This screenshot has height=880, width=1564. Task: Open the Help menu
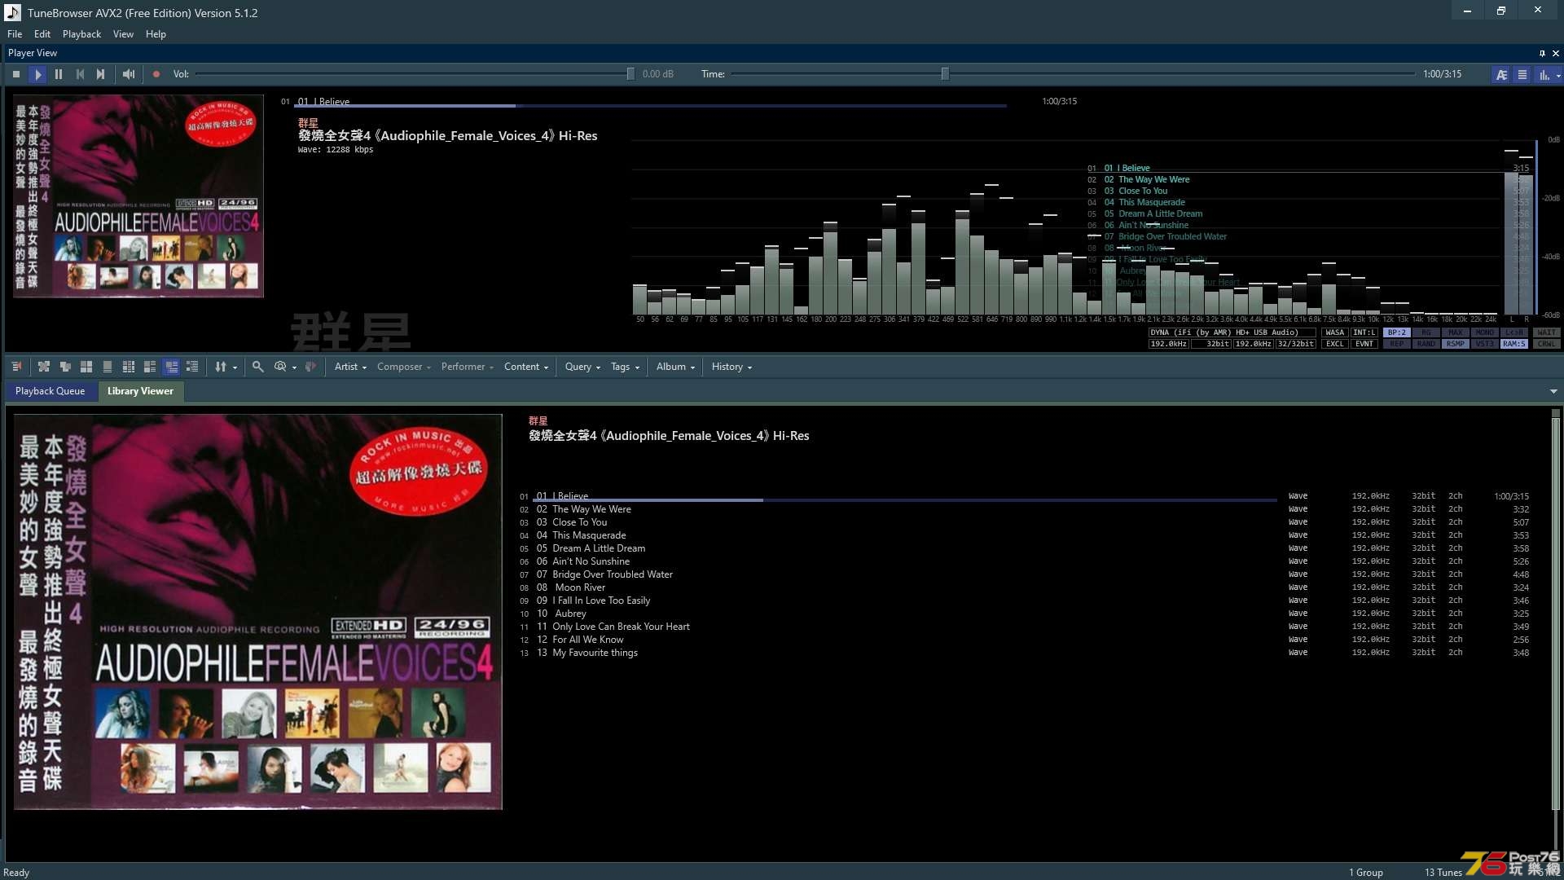tap(156, 34)
